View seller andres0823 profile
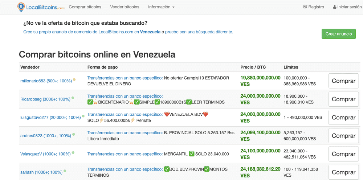The width and height of the screenshot is (363, 180). [46, 136]
